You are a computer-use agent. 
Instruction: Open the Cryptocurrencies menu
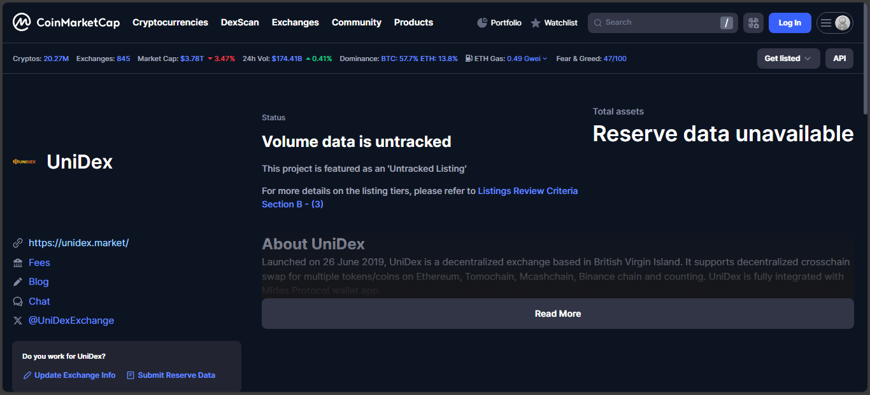tap(170, 22)
